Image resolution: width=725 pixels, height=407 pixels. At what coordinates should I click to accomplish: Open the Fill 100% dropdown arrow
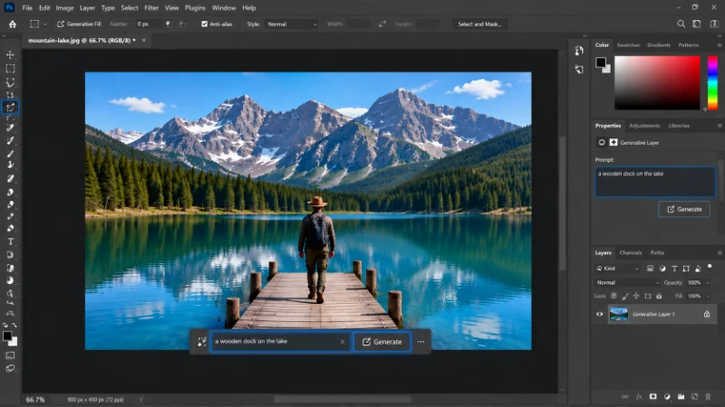click(708, 297)
